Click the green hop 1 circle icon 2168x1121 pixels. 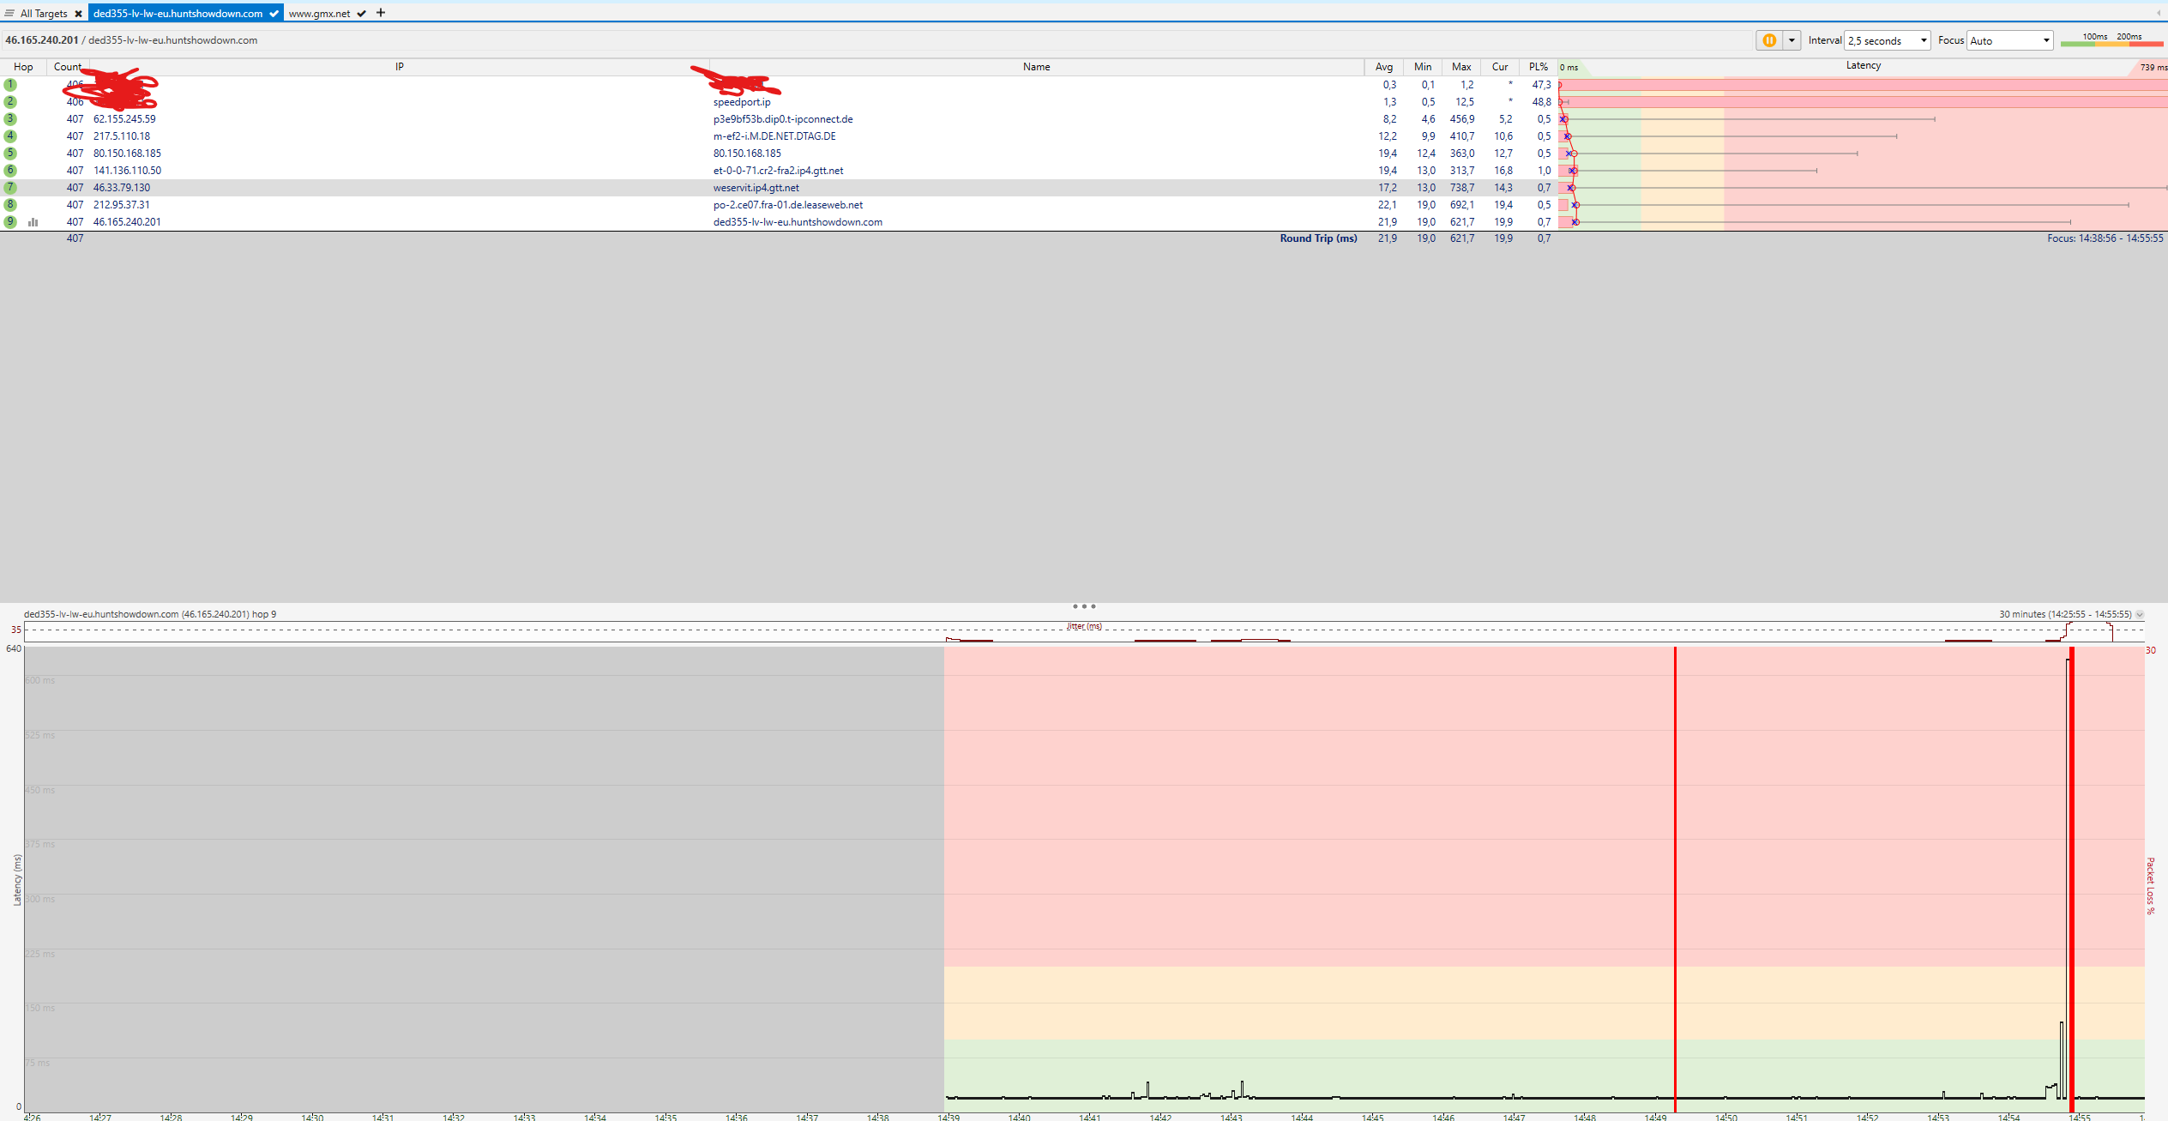pyautogui.click(x=10, y=85)
